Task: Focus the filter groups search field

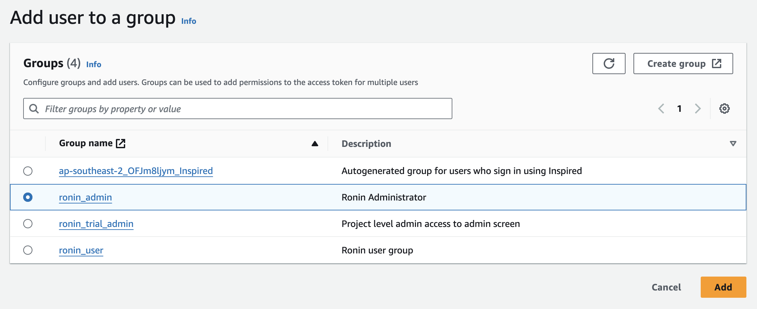Action: click(245, 109)
